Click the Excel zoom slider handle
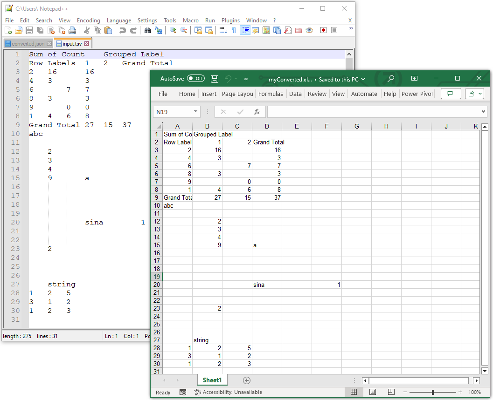The image size is (493, 400). pos(433,392)
